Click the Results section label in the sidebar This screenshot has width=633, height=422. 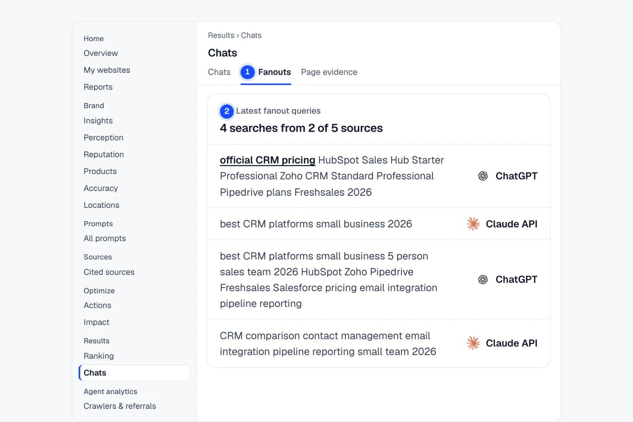pos(97,341)
